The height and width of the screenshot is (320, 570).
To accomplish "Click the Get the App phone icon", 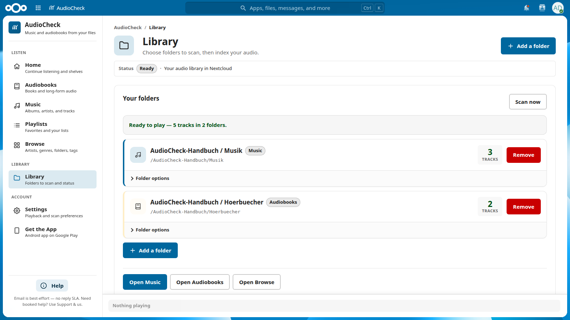I will pyautogui.click(x=17, y=230).
